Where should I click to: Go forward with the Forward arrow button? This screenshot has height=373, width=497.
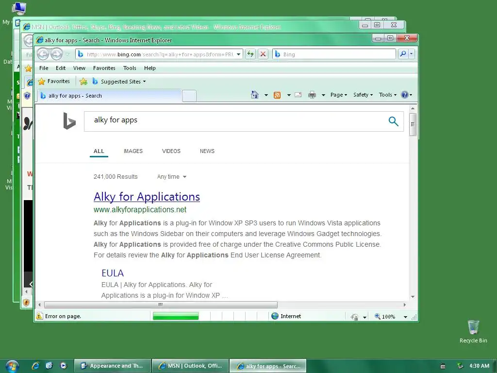pyautogui.click(x=56, y=54)
